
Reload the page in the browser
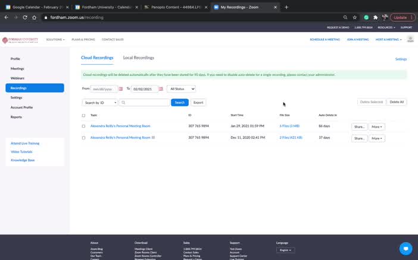25,18
